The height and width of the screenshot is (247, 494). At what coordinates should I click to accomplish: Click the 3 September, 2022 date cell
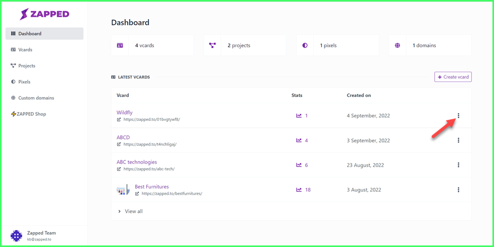click(x=368, y=141)
